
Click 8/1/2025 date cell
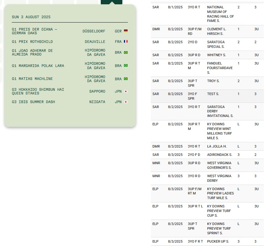coord(175,7)
